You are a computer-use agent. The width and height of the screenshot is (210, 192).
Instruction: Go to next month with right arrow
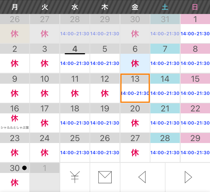pos(188,177)
